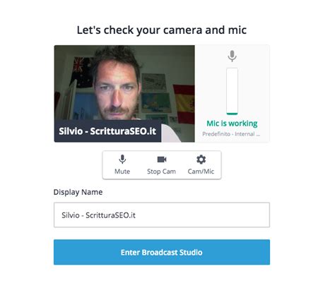This screenshot has height=288, width=335.
Task: Open Cam/Mic settings gear icon
Action: click(x=201, y=160)
